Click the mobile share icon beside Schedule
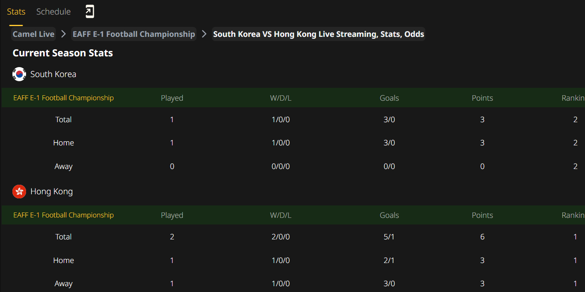 (90, 12)
